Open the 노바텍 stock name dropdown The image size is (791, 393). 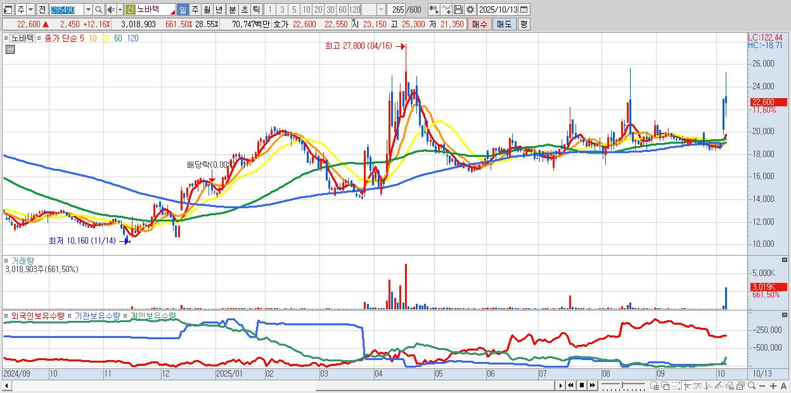(172, 12)
